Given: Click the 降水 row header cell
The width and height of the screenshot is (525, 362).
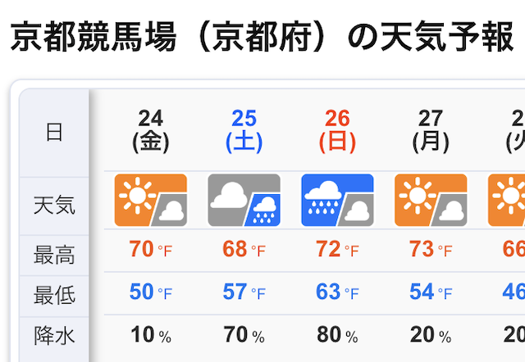Looking at the screenshot, I should [54, 334].
